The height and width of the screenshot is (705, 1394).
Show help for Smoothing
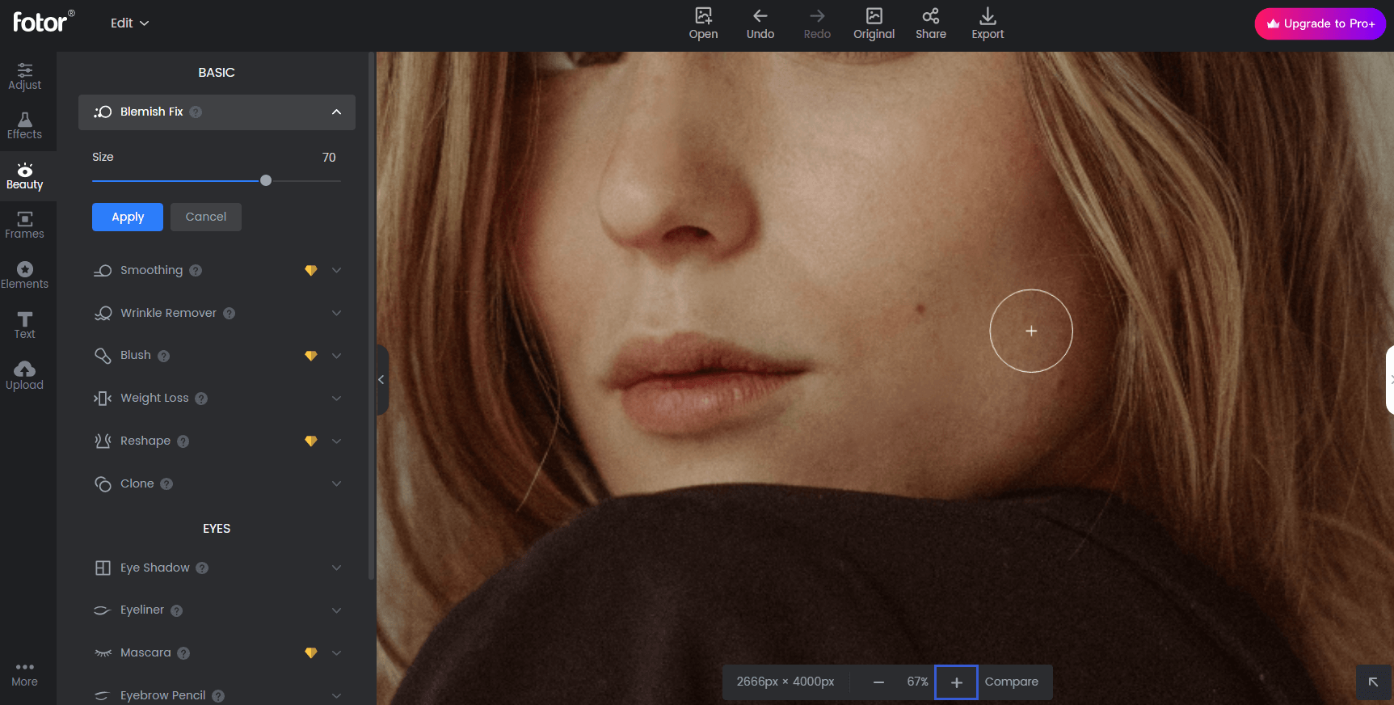pos(196,271)
